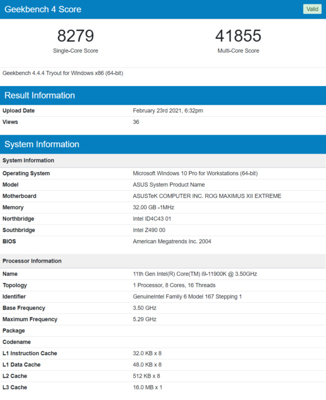326x400 pixels.
Task: Click the Operating System label
Action: tap(26, 174)
